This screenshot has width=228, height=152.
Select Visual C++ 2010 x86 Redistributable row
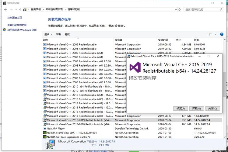click(85, 91)
